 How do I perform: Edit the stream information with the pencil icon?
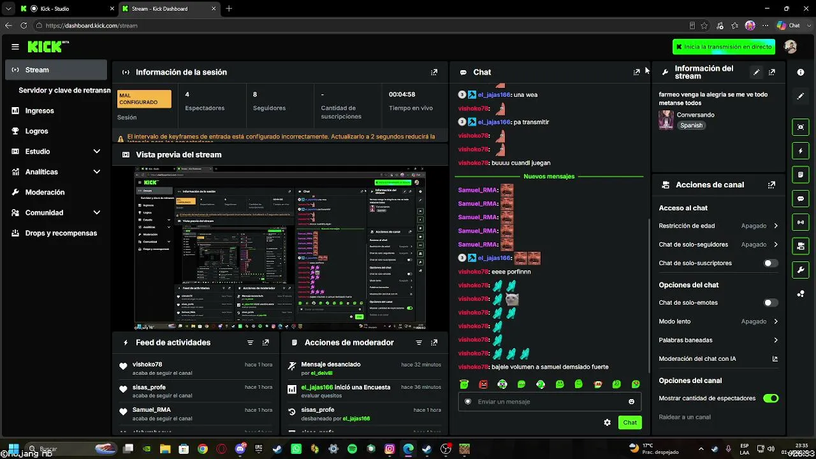point(756,73)
